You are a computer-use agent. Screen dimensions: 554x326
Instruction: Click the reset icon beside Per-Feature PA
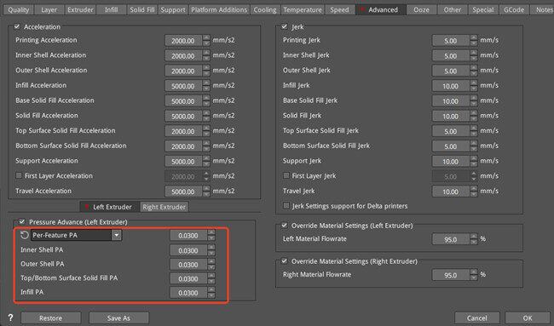coord(25,235)
